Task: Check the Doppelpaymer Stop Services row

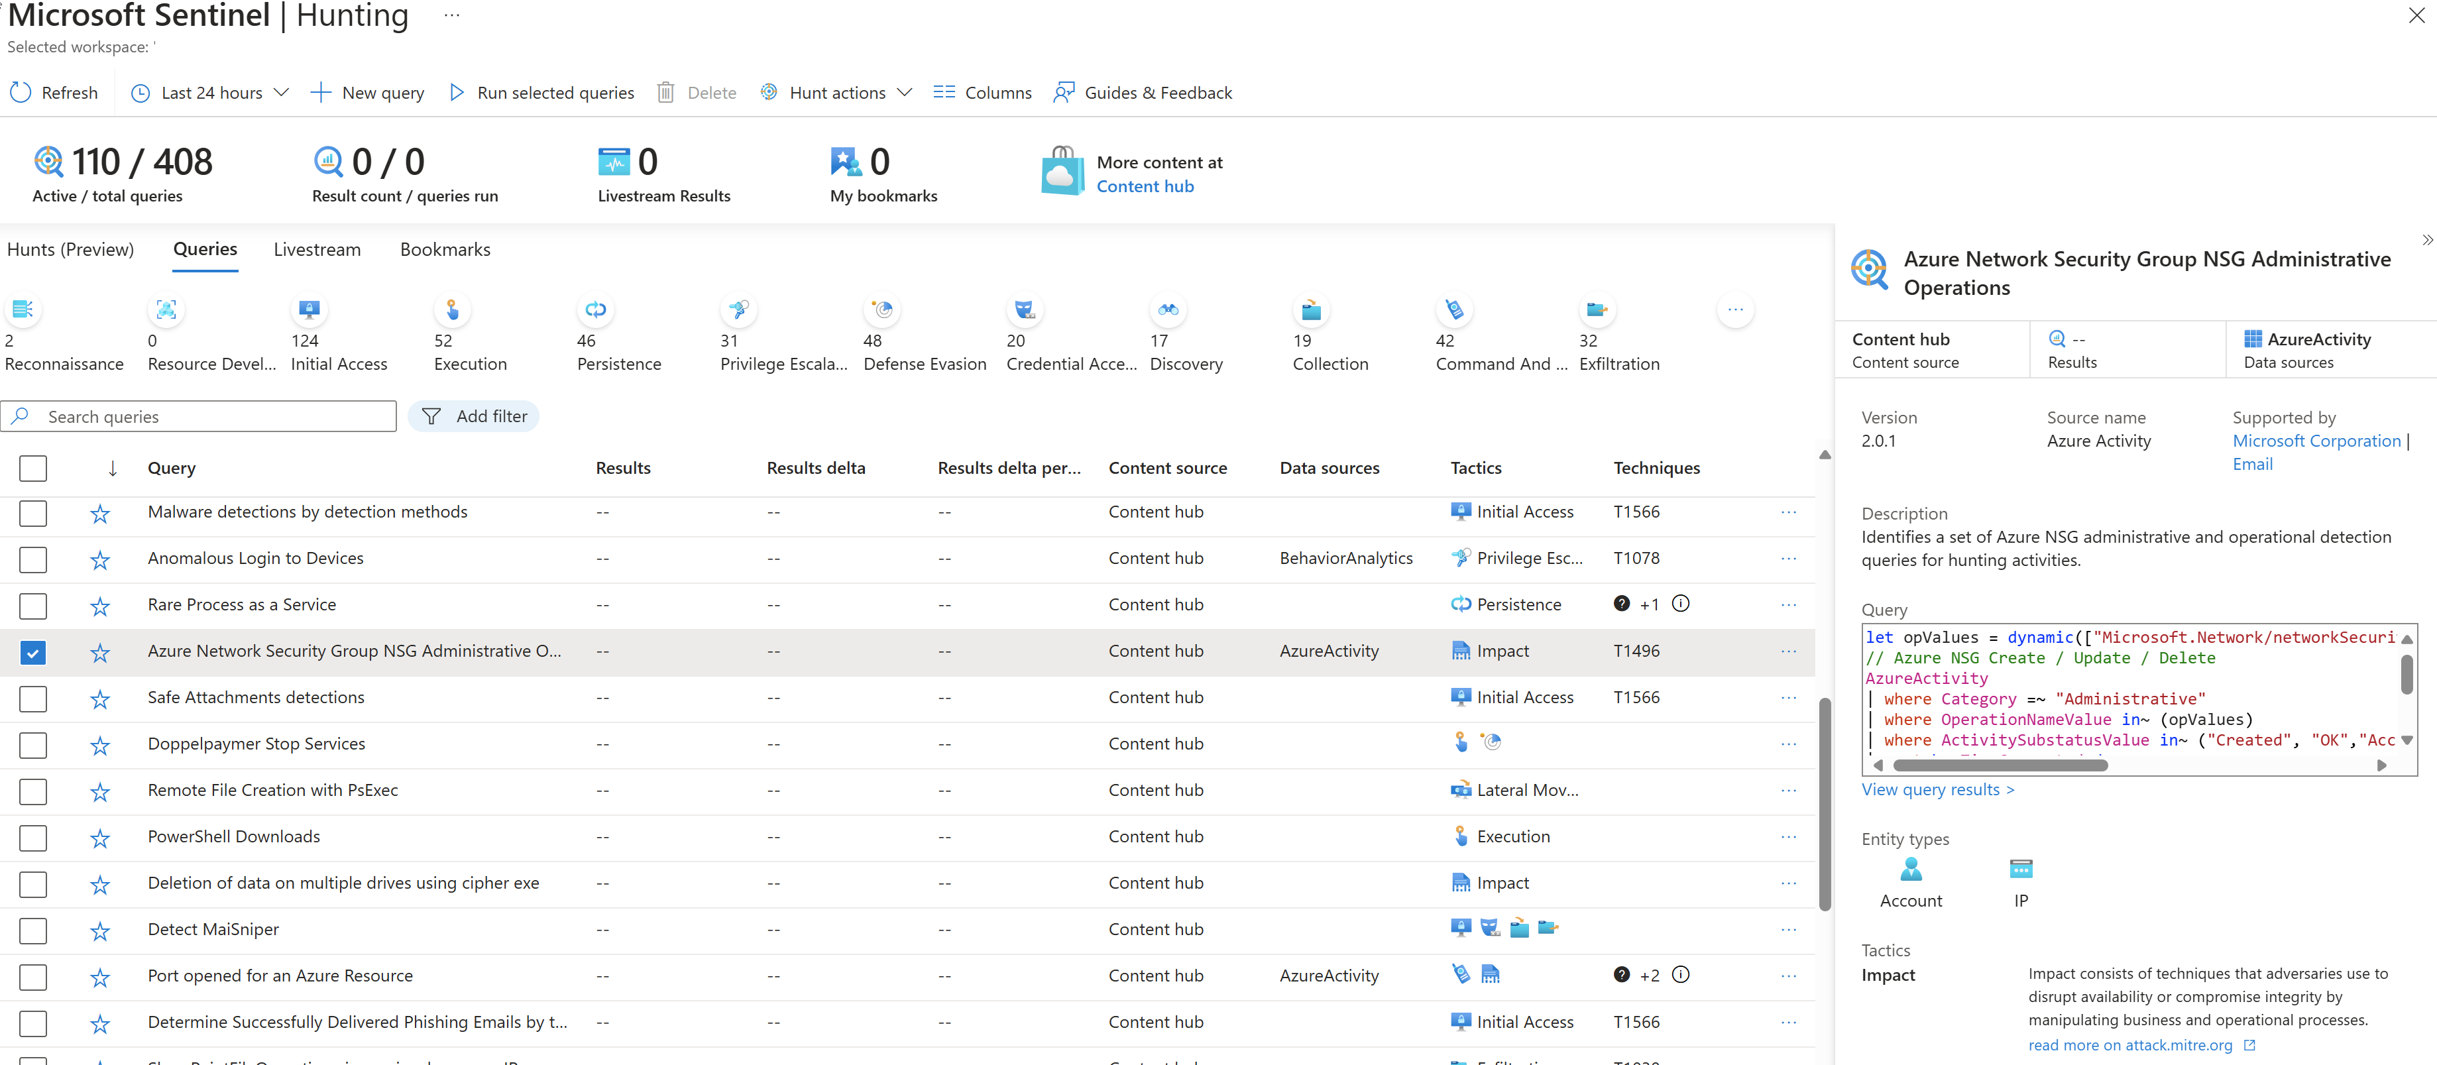Action: click(33, 744)
